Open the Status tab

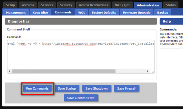(171, 5)
